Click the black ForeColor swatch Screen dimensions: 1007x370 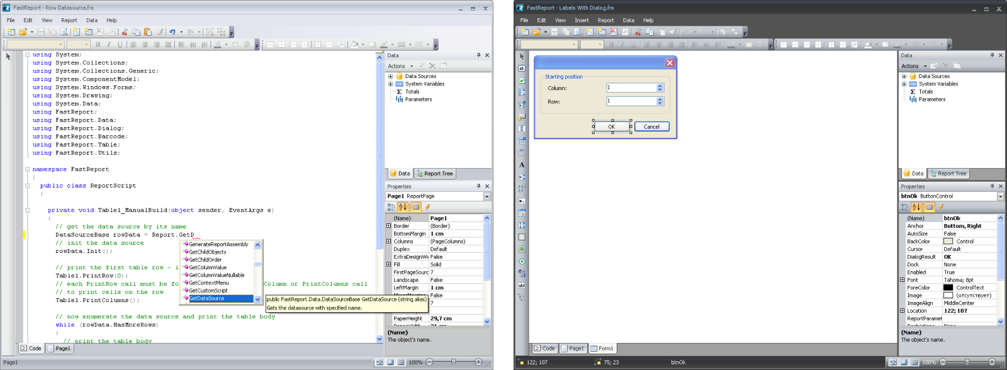948,288
